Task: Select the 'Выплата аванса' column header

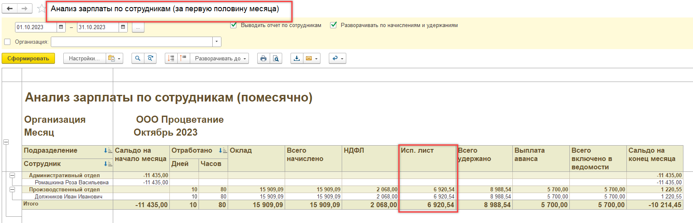Action: coord(541,159)
